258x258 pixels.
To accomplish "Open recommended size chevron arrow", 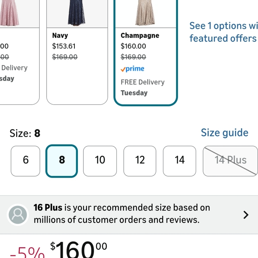I will 246,215.
